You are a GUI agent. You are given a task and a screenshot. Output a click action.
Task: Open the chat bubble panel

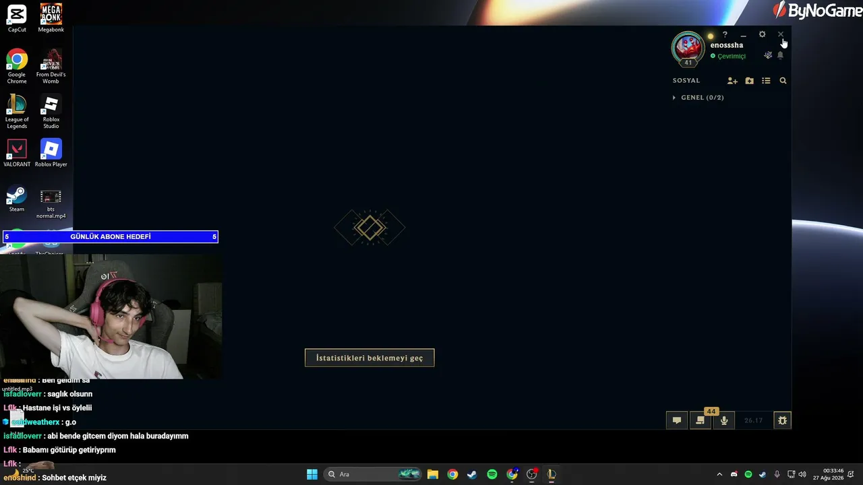(677, 420)
